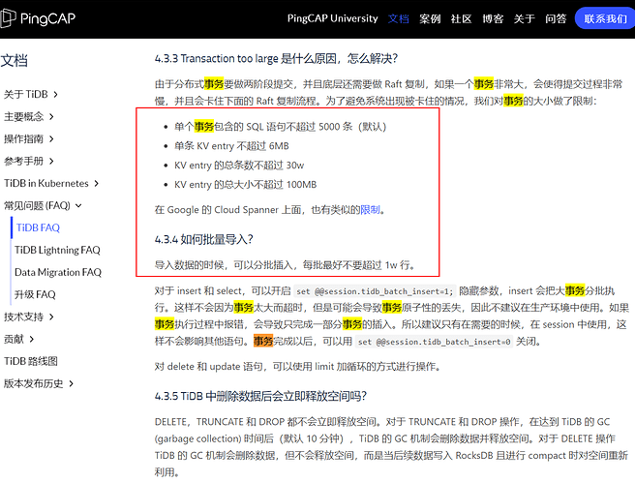Click the 文档 sidebar title
The image size is (635, 483).
[x=15, y=61]
